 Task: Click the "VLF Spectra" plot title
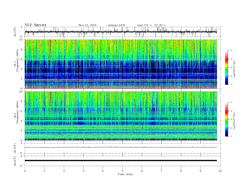(x=35, y=25)
